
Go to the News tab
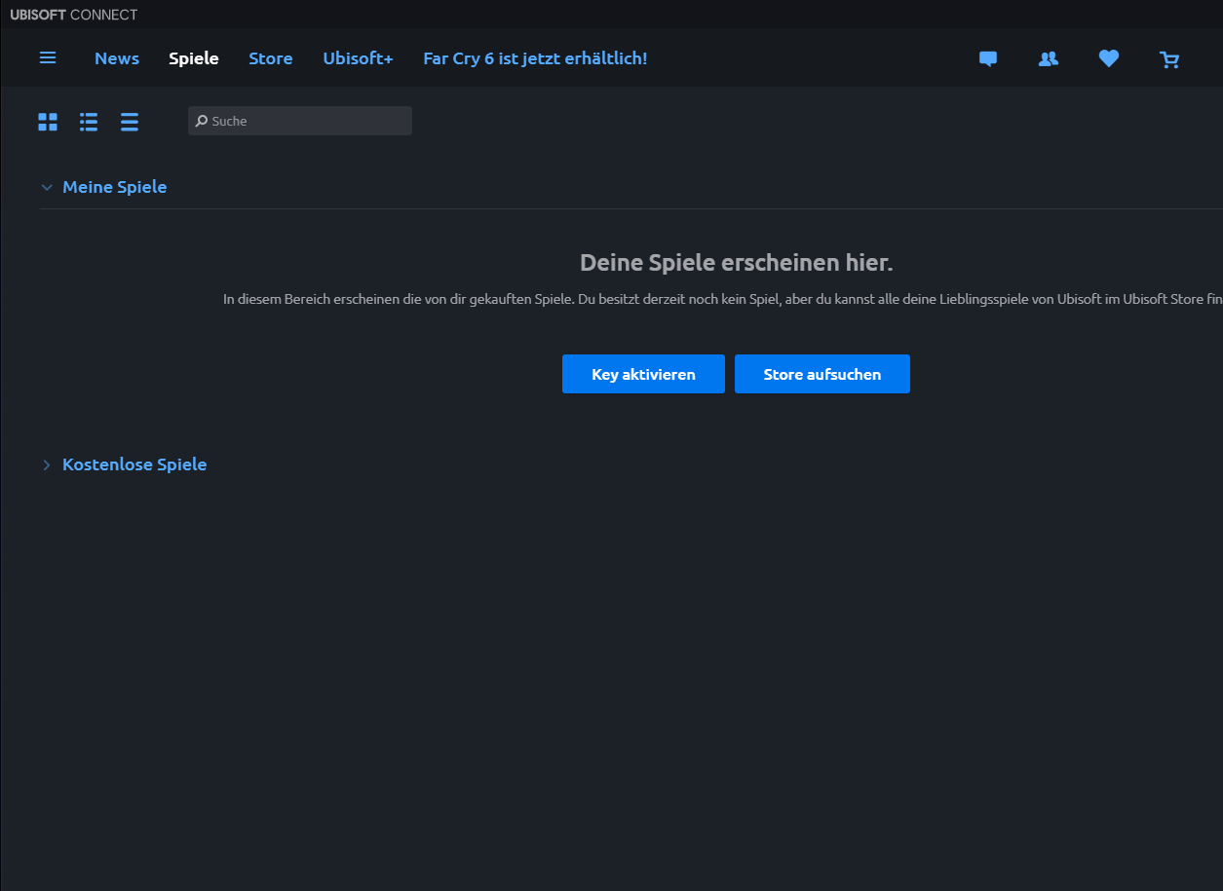pyautogui.click(x=117, y=58)
